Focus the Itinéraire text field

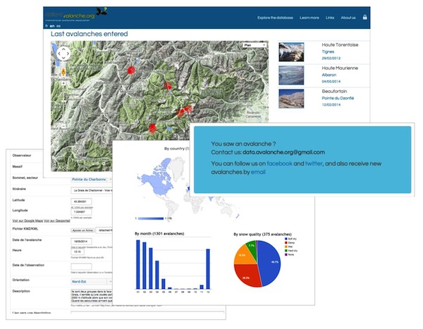(92, 190)
